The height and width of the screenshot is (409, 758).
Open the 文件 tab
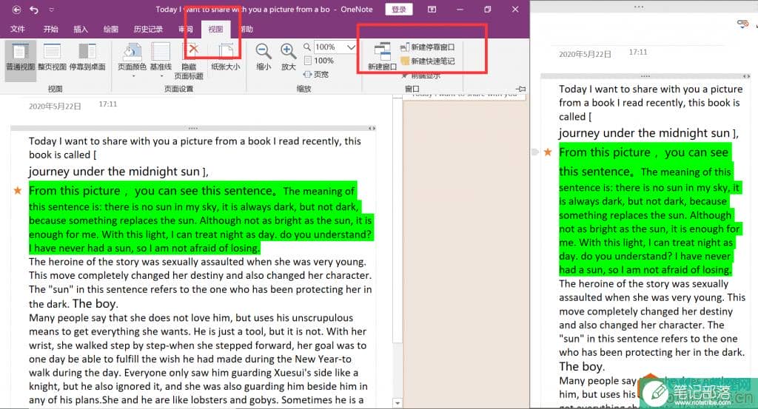tap(18, 29)
